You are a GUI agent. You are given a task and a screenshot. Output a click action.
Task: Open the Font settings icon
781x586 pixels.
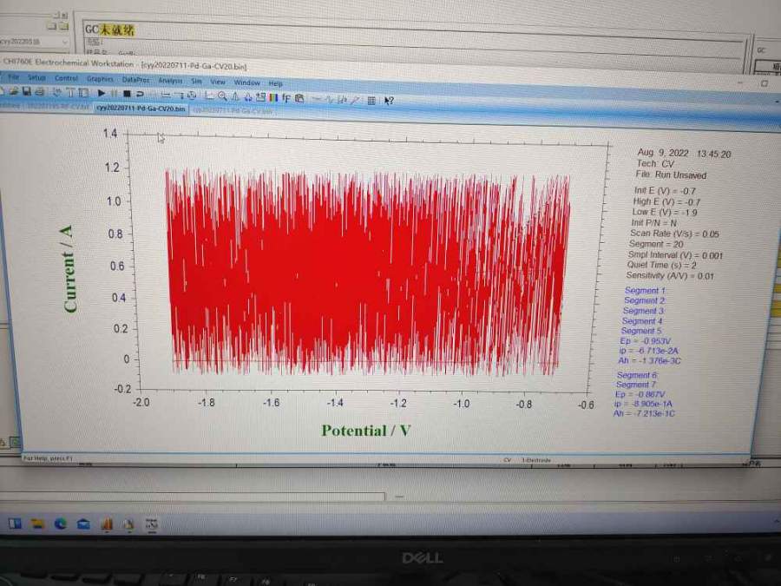(x=285, y=97)
